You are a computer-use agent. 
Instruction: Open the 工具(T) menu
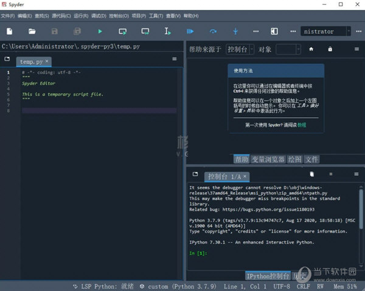(156, 16)
